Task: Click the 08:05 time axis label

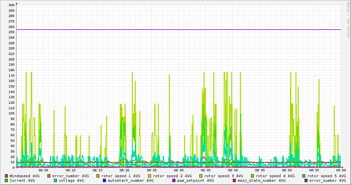Action: pyautogui.click(x=43, y=170)
